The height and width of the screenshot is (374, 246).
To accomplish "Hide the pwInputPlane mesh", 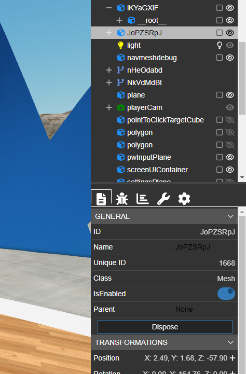I will click(230, 157).
